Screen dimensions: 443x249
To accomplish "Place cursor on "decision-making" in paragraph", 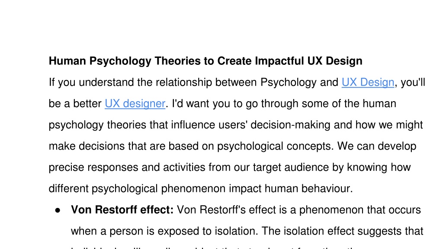I will pos(290,125).
